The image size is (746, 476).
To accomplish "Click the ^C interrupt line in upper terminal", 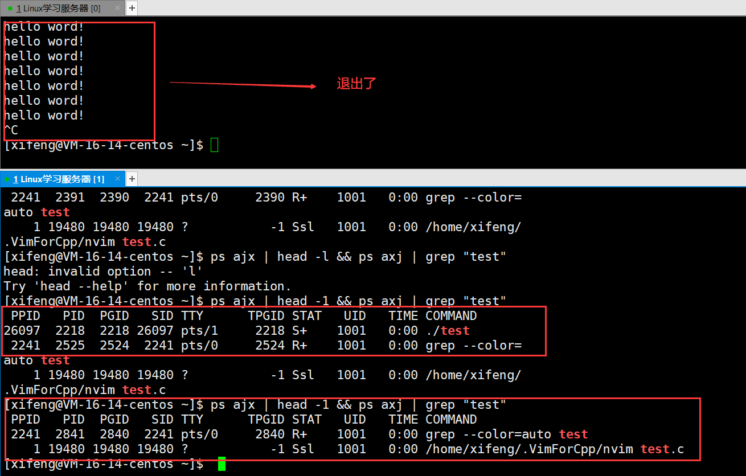I will [x=11, y=130].
